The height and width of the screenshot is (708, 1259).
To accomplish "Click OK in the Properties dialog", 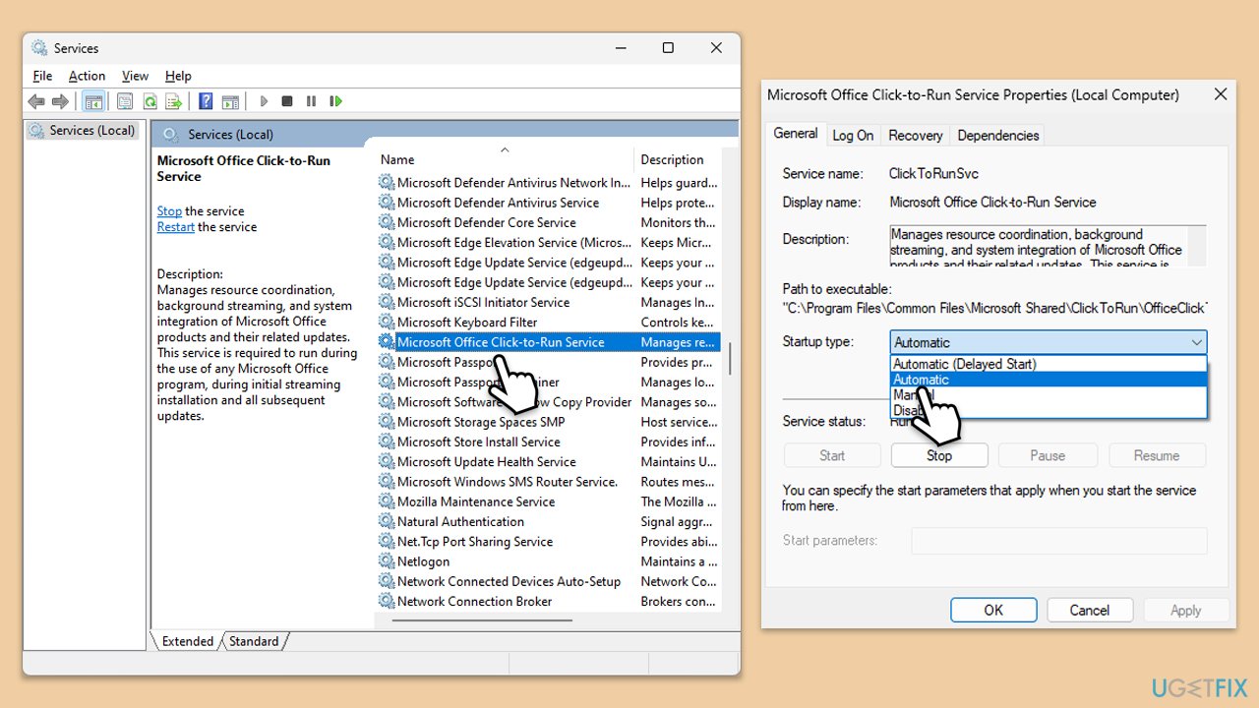I will [x=993, y=610].
